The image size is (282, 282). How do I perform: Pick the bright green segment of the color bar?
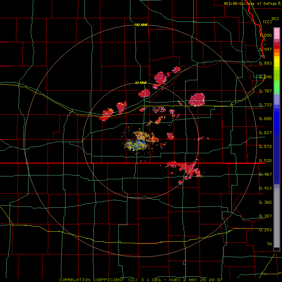(277, 86)
